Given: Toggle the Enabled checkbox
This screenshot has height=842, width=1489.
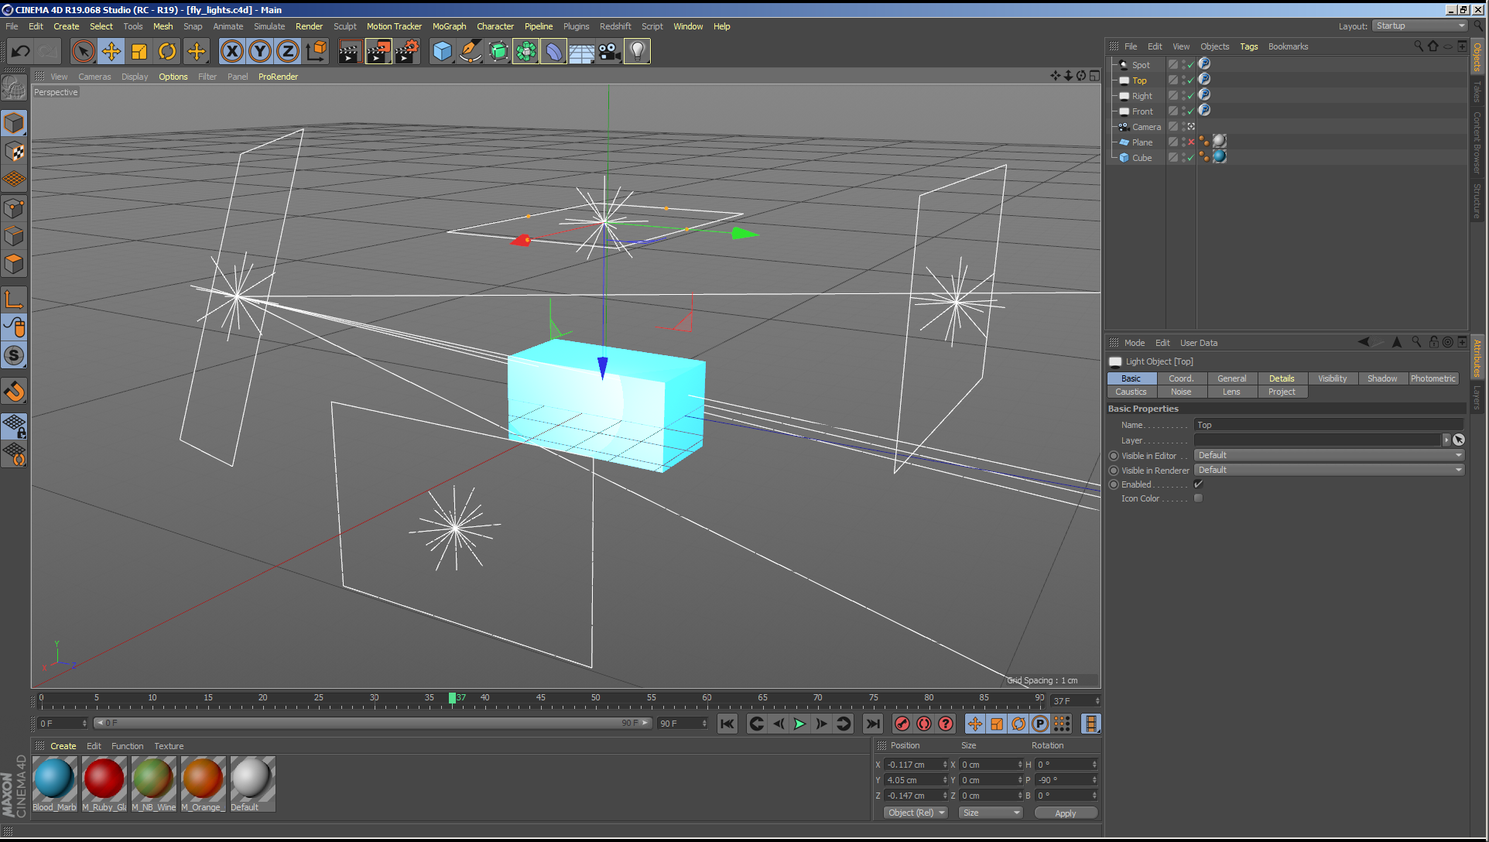Looking at the screenshot, I should [1198, 484].
